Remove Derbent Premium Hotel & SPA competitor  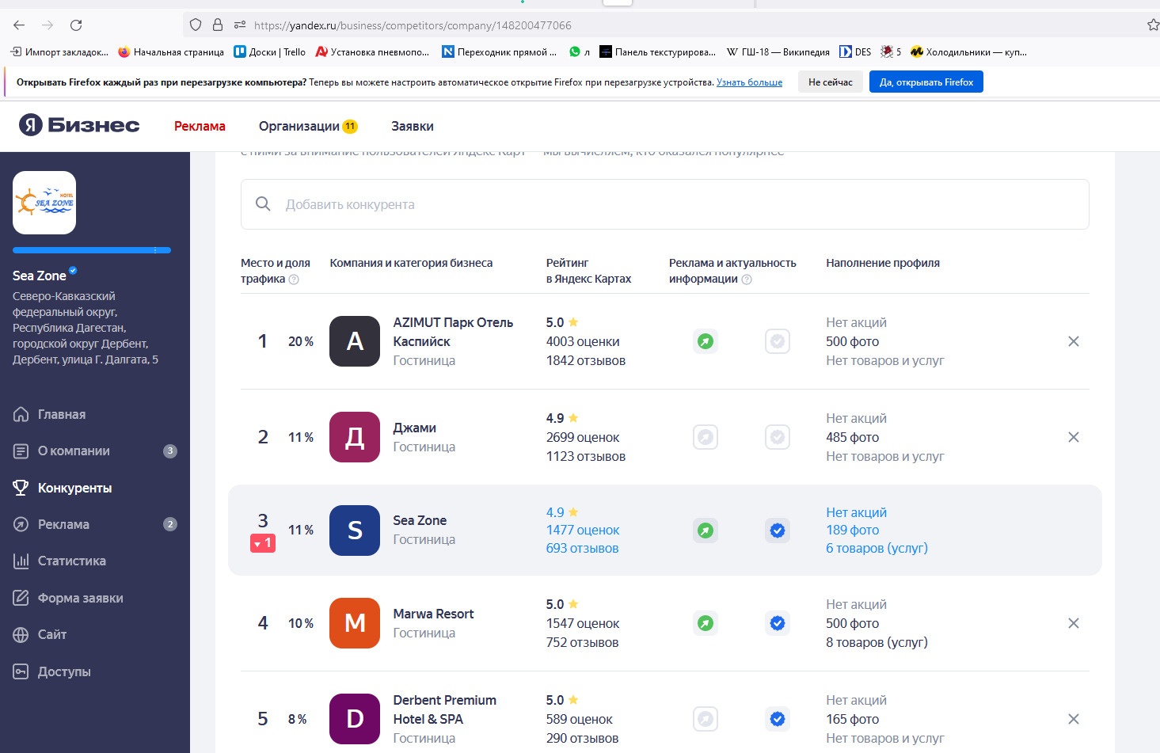1074,719
